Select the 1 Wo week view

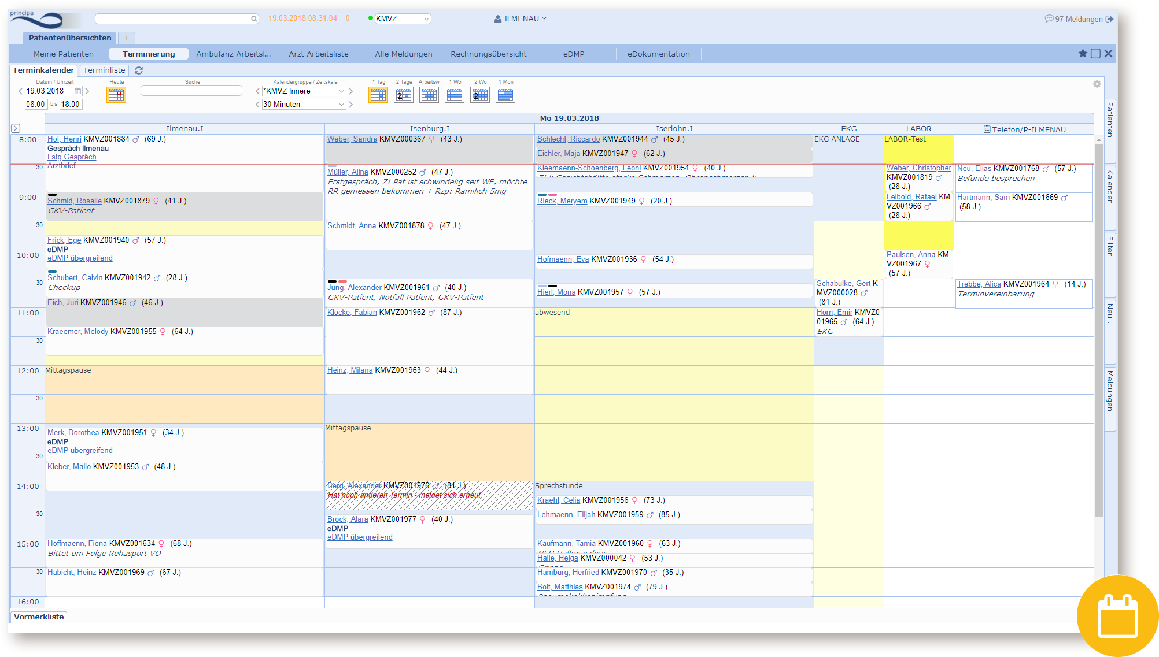[455, 95]
